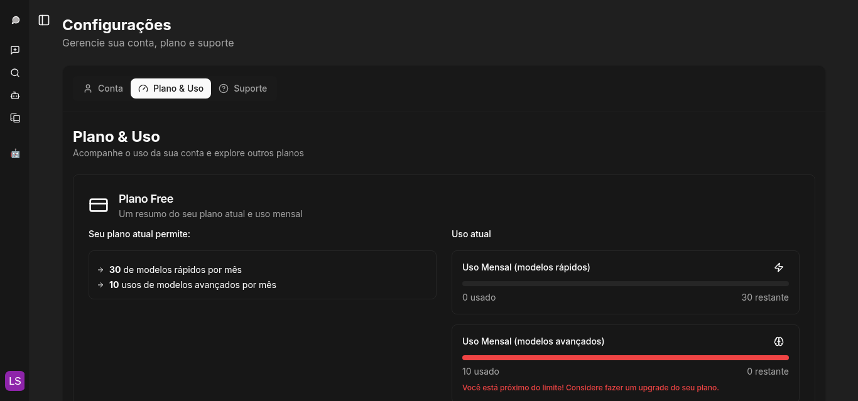Viewport: 858px width, 401px height.
Task: Click the "30 restante" label
Action: tap(764, 297)
